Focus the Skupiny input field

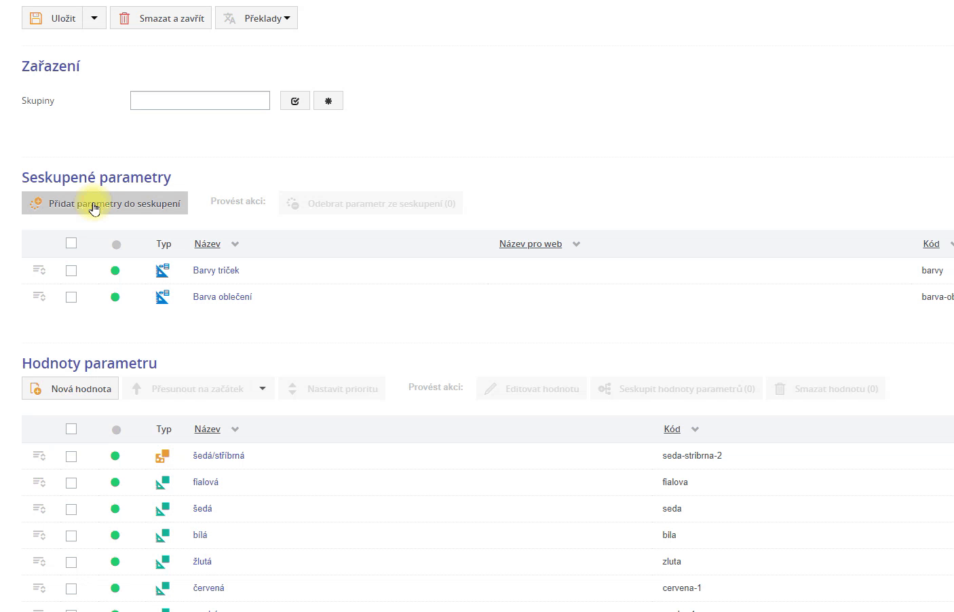(x=200, y=100)
